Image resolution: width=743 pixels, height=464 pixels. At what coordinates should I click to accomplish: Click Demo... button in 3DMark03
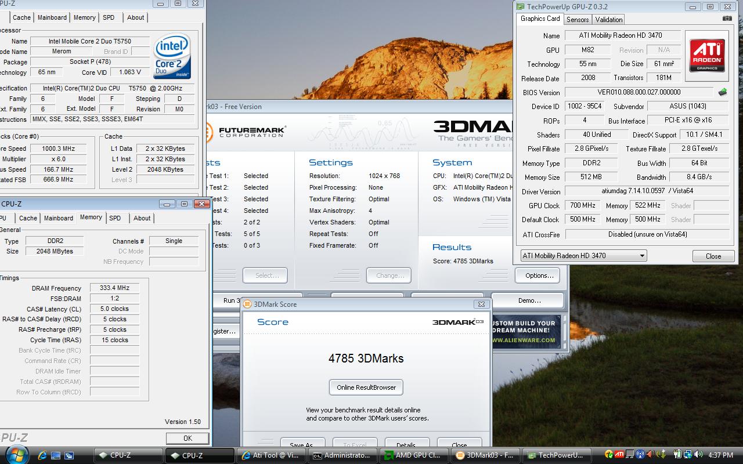coord(529,300)
